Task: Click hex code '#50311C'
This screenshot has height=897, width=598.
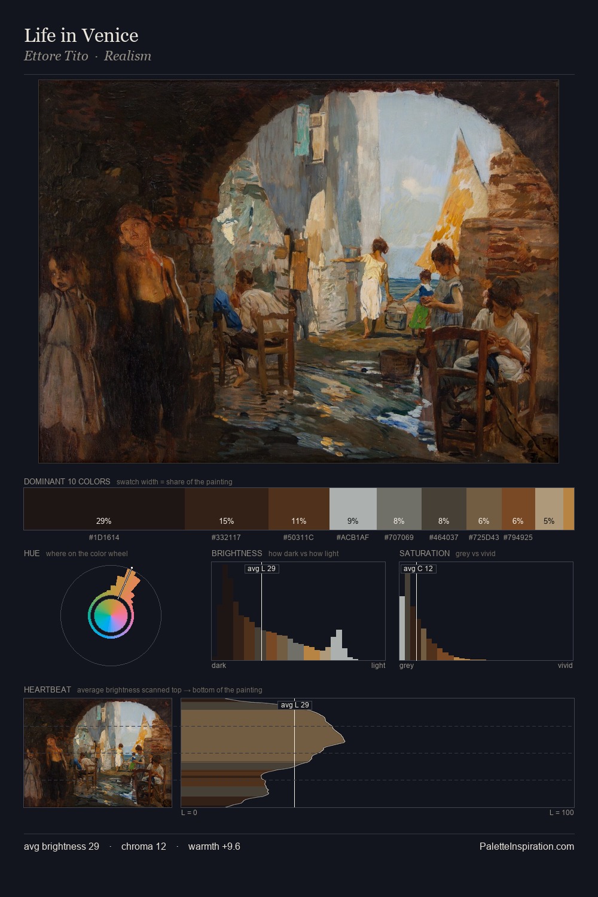Action: click(298, 538)
